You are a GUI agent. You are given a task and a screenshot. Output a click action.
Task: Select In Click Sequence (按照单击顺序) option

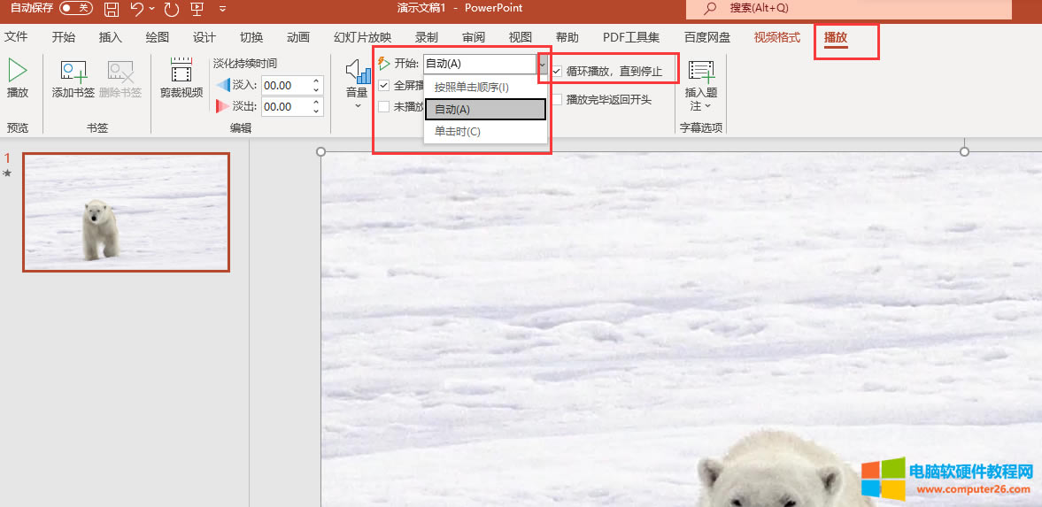point(471,88)
